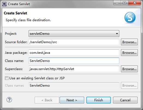Open the Project dropdown arrow
The height and width of the screenshot is (110, 143).
117,34
